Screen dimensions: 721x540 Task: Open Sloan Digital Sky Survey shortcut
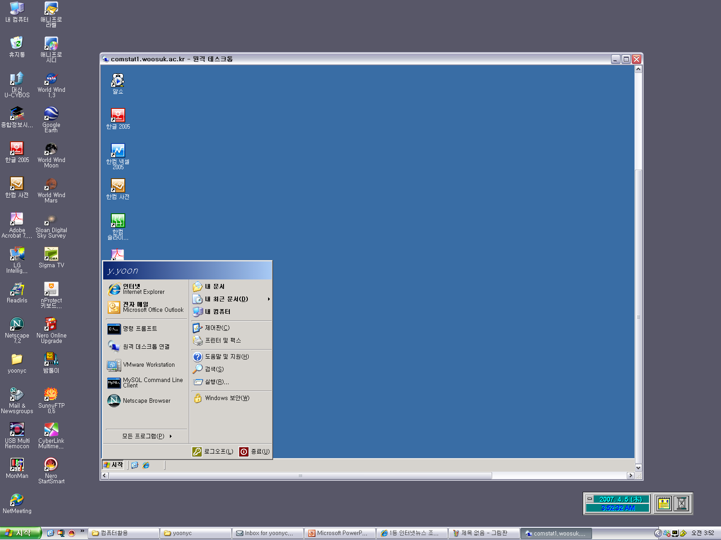[x=51, y=225]
